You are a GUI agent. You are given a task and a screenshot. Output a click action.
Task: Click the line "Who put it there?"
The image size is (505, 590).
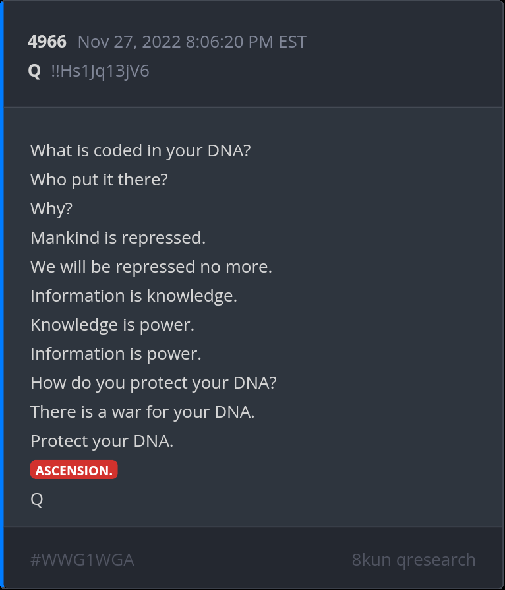click(99, 180)
